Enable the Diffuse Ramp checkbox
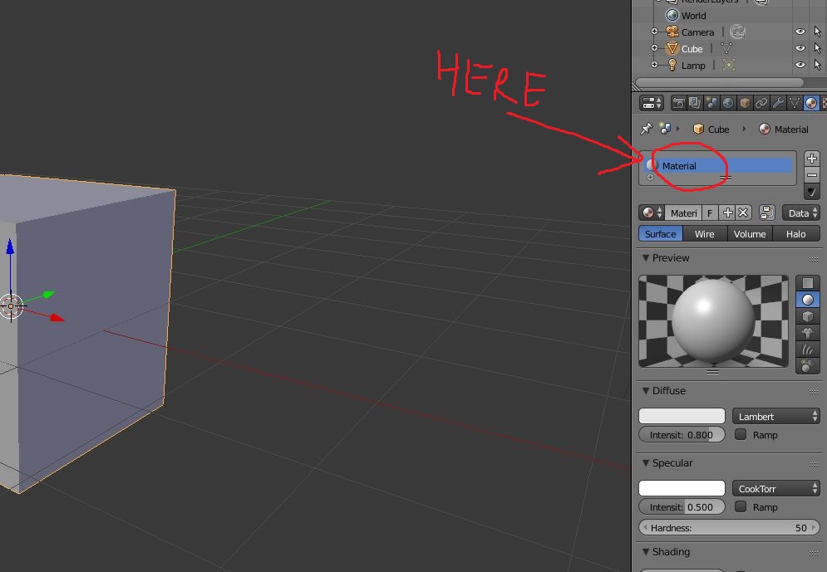 [741, 434]
